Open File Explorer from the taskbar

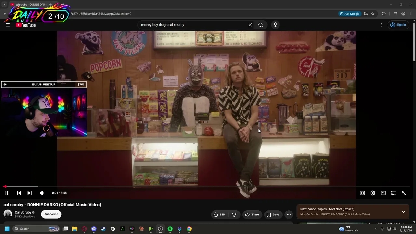pos(75,229)
